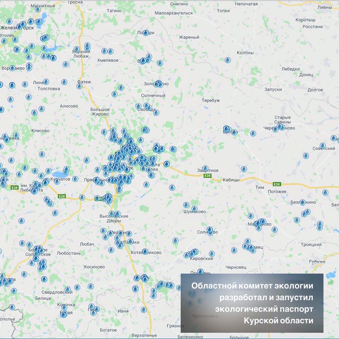Screen dimensions: 339x339
Task: Select the marker above Советский
Action: [323, 146]
